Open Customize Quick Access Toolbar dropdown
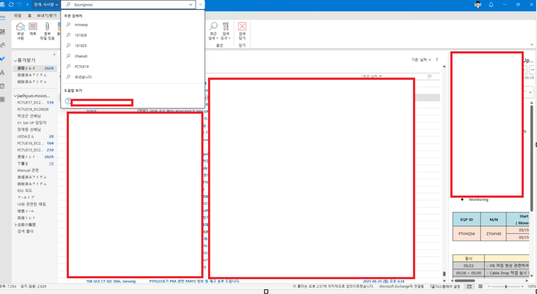Screen dimensions: 537x294 point(28,5)
